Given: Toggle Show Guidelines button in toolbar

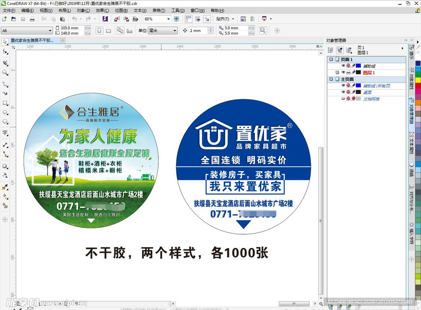Looking at the screenshot, I should (x=207, y=19).
